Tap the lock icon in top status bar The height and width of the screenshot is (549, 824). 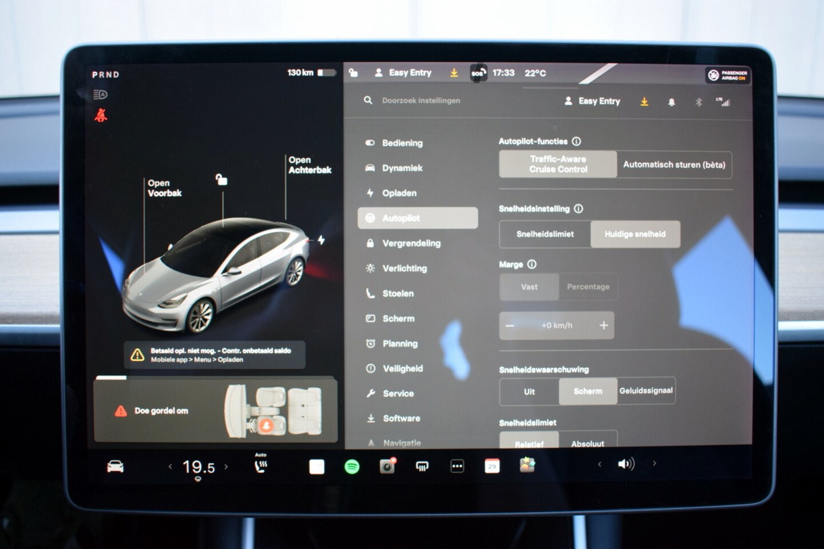click(354, 73)
